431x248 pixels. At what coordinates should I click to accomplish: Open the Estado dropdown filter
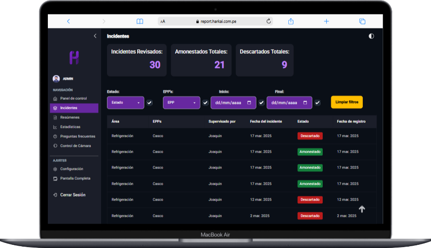point(125,103)
